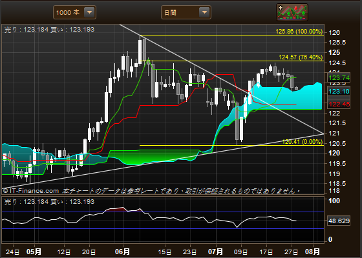This screenshot has width=362, height=258.
Task: Click the 07月 date axis label
Action: 216,252
